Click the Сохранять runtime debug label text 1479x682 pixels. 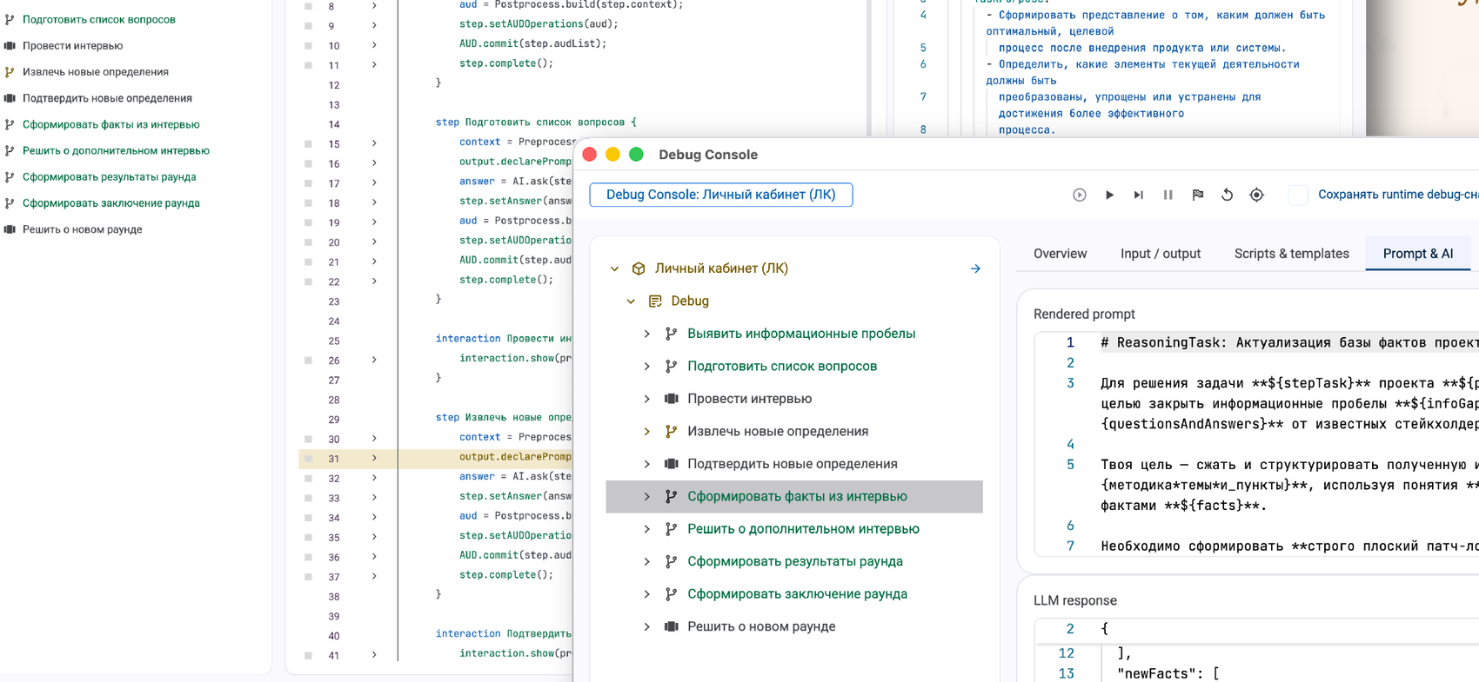(1398, 195)
